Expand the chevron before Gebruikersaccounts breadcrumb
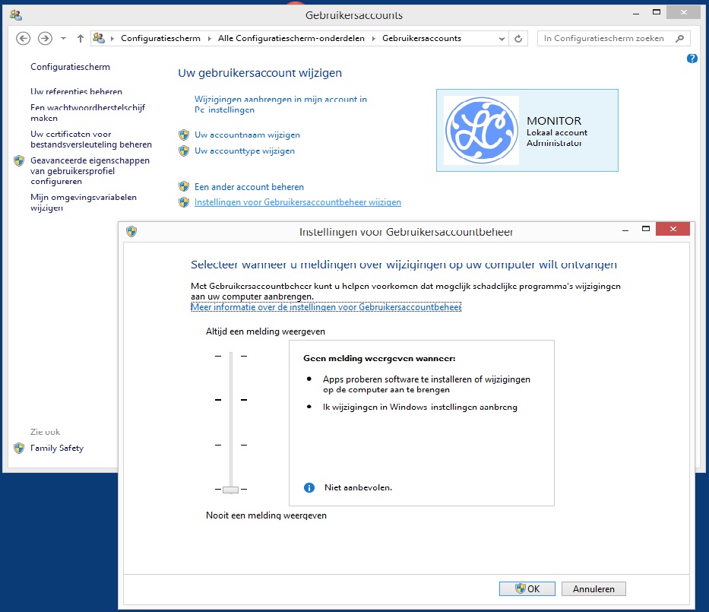Viewport: 709px width, 612px height. (373, 39)
